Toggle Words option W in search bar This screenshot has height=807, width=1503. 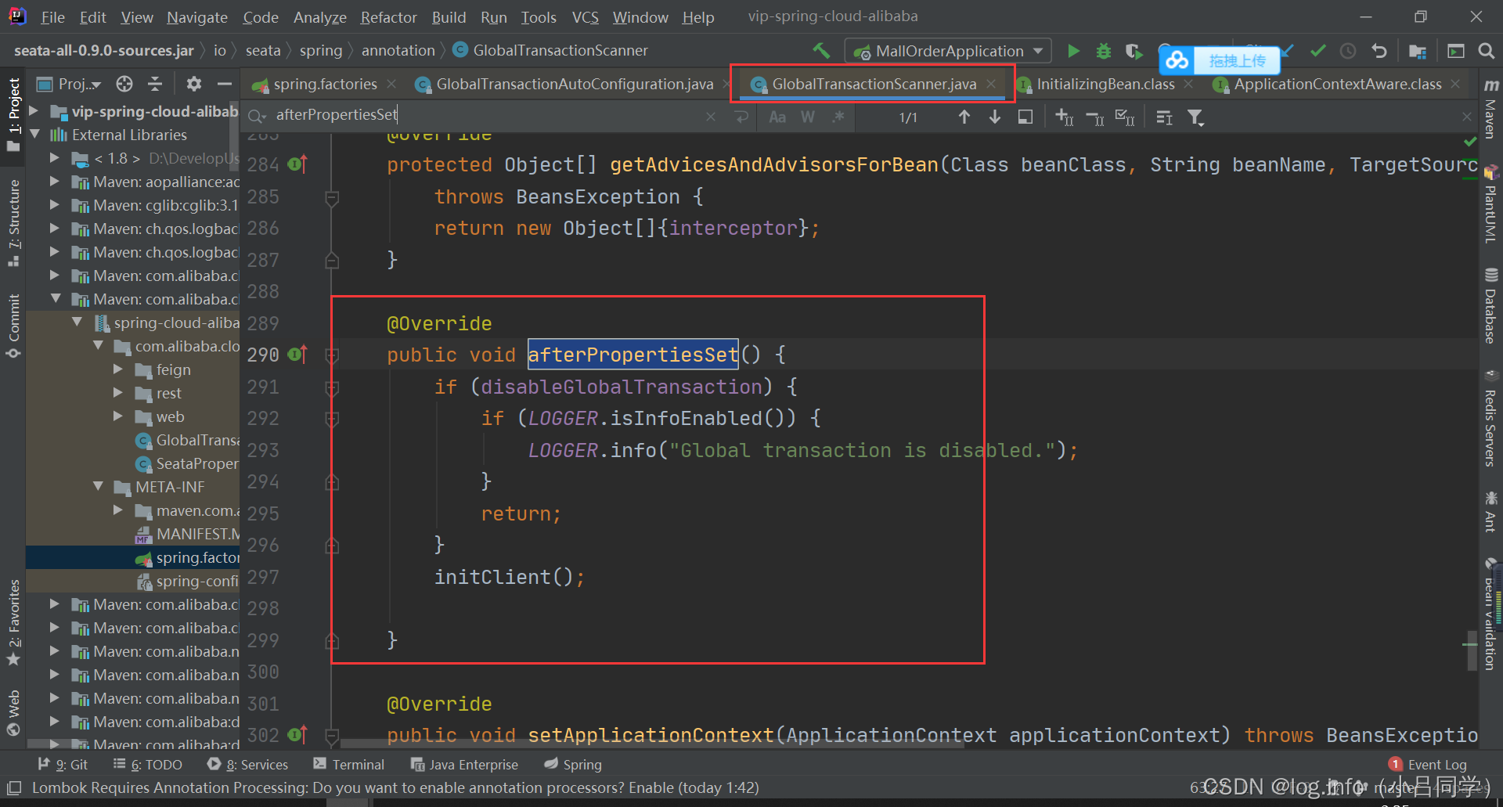tap(808, 117)
